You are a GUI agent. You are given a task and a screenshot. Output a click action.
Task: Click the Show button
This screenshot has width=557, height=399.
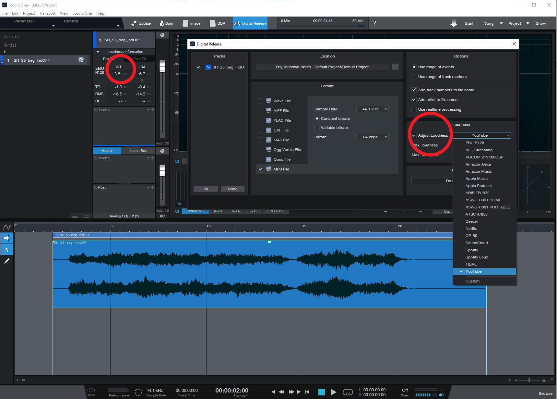(x=540, y=23)
